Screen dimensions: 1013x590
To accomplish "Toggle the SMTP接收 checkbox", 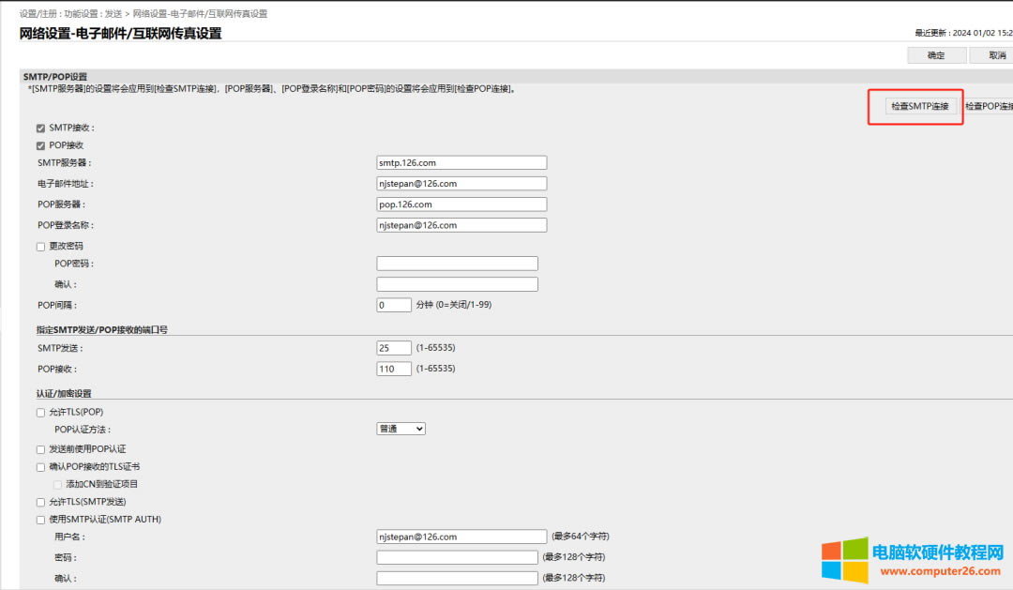I will tap(40, 128).
